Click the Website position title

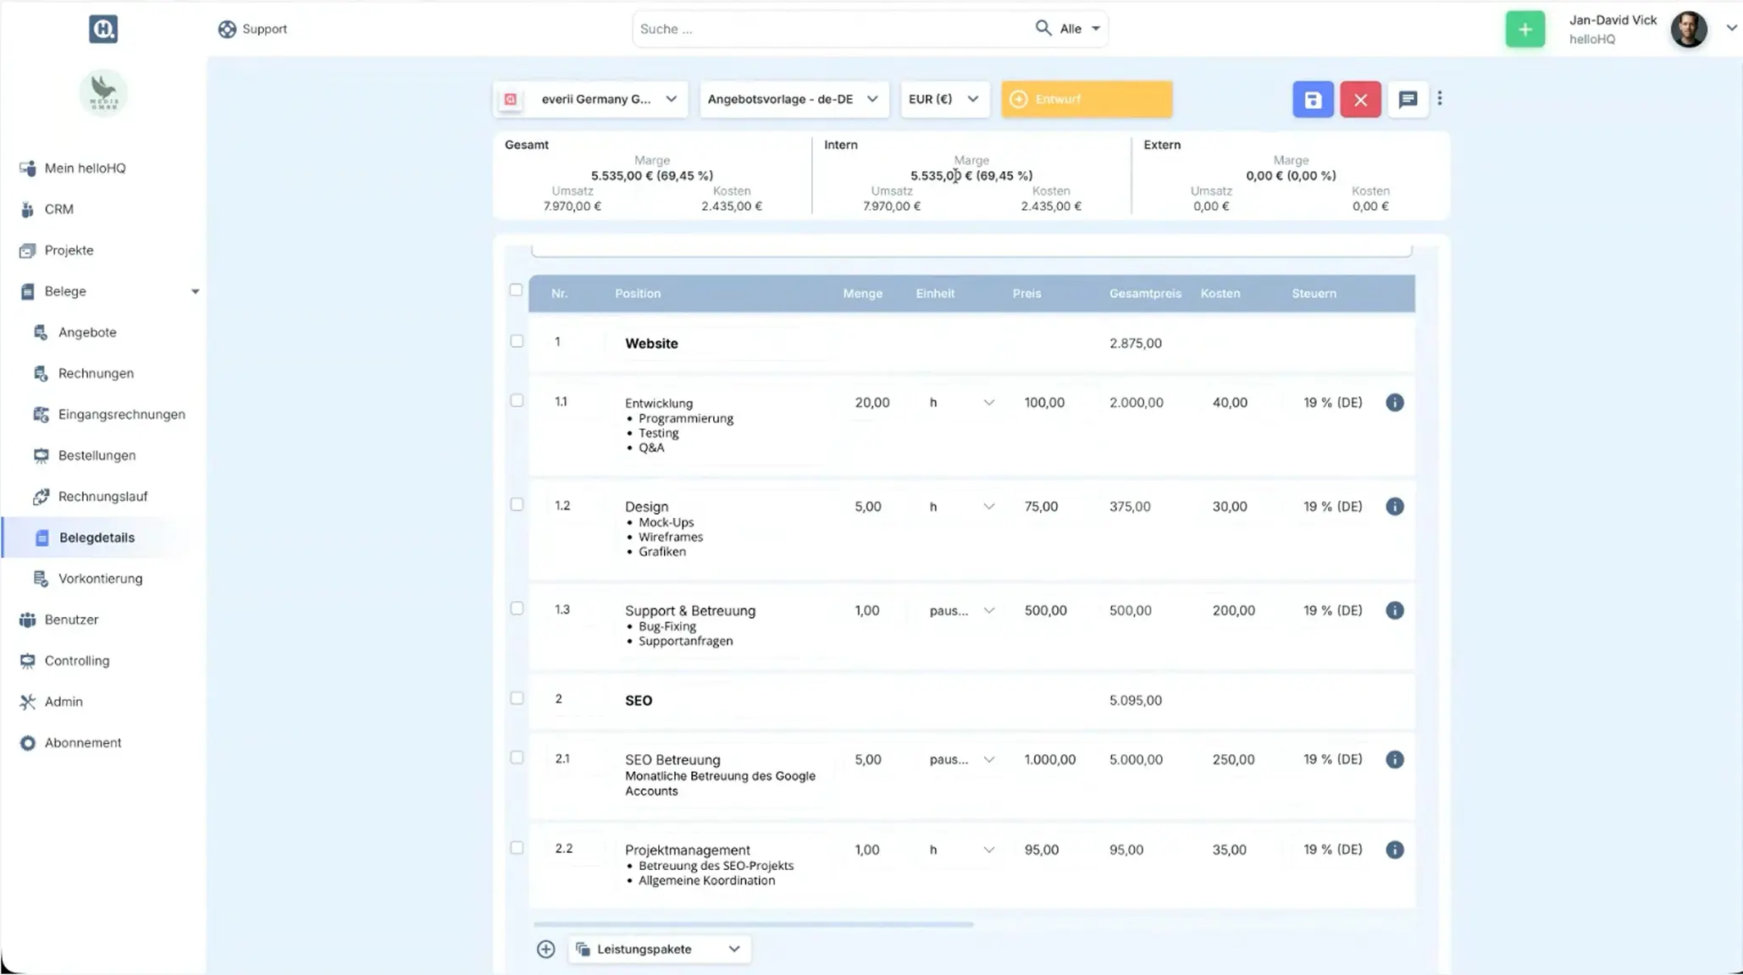pyautogui.click(x=651, y=344)
